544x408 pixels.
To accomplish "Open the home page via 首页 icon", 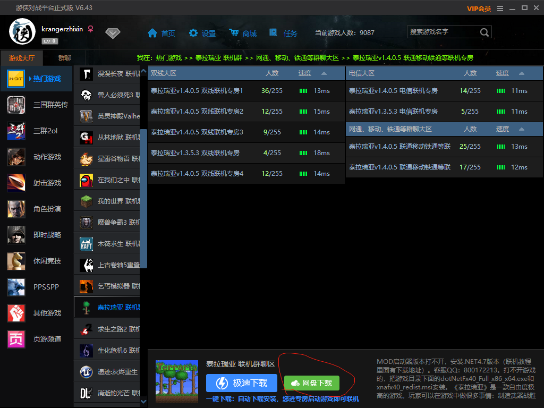I will [x=153, y=33].
